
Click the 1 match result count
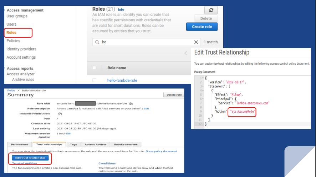pos(210,42)
